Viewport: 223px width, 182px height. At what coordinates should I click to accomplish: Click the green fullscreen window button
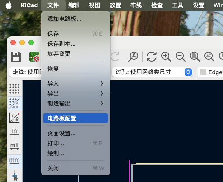tap(31, 43)
